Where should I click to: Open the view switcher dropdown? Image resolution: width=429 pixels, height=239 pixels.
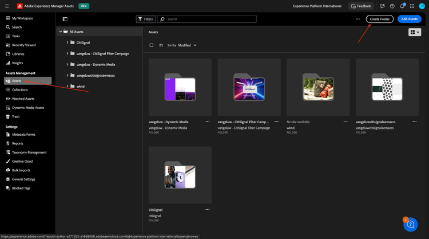(x=415, y=32)
